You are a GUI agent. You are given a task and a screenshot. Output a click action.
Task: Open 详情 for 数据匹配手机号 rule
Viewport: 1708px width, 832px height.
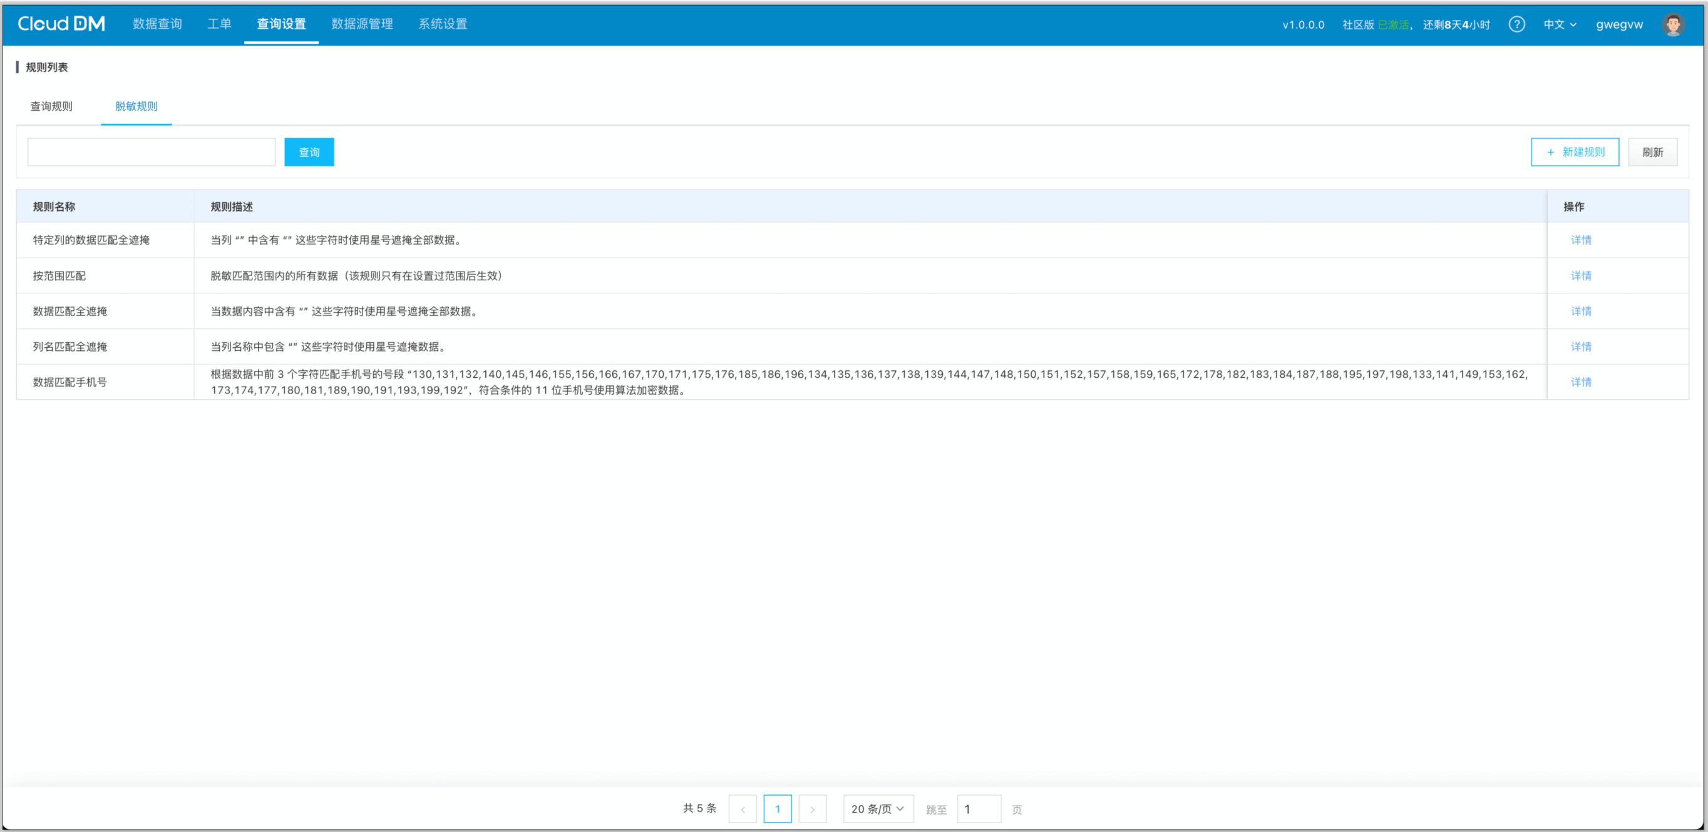tap(1581, 382)
